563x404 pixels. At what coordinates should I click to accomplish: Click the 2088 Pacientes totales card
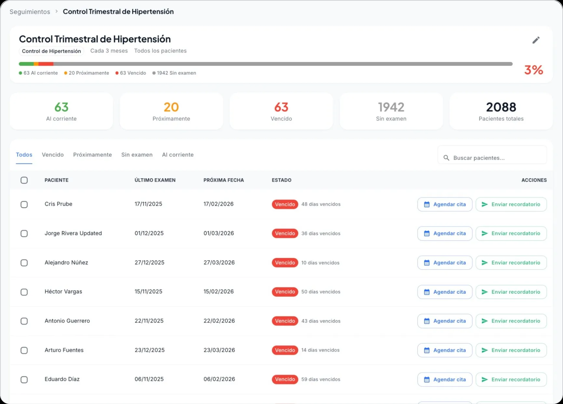pyautogui.click(x=501, y=111)
